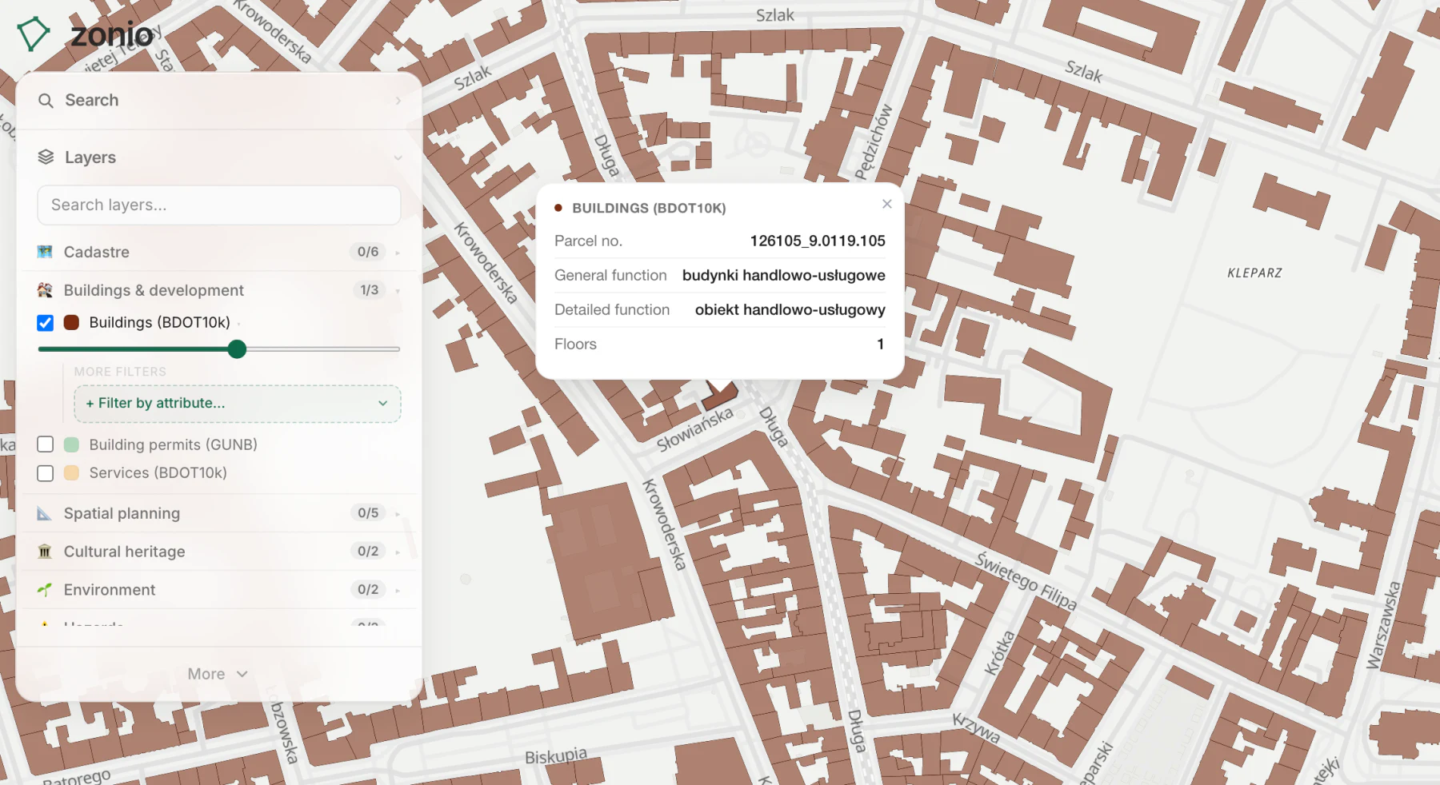This screenshot has height=785, width=1440.
Task: Click the Cadastre map icon
Action: [45, 252]
